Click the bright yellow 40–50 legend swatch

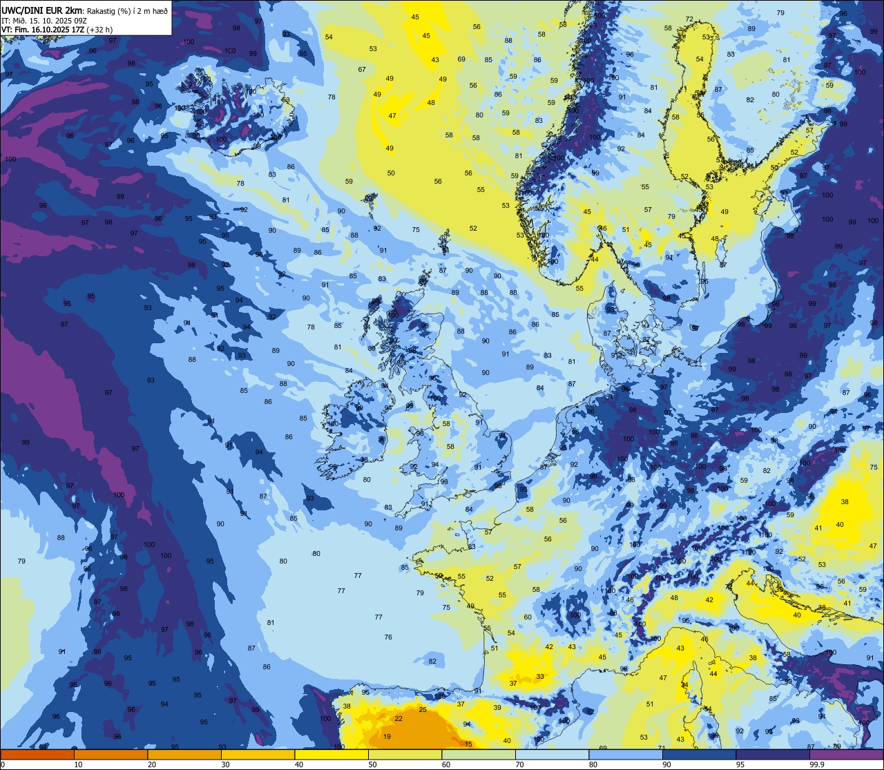click(x=331, y=754)
